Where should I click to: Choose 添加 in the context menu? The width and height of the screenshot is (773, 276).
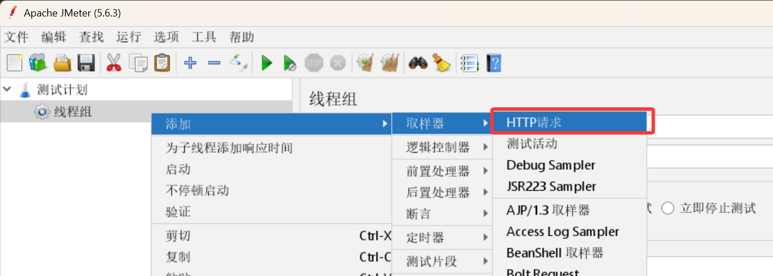pos(271,124)
